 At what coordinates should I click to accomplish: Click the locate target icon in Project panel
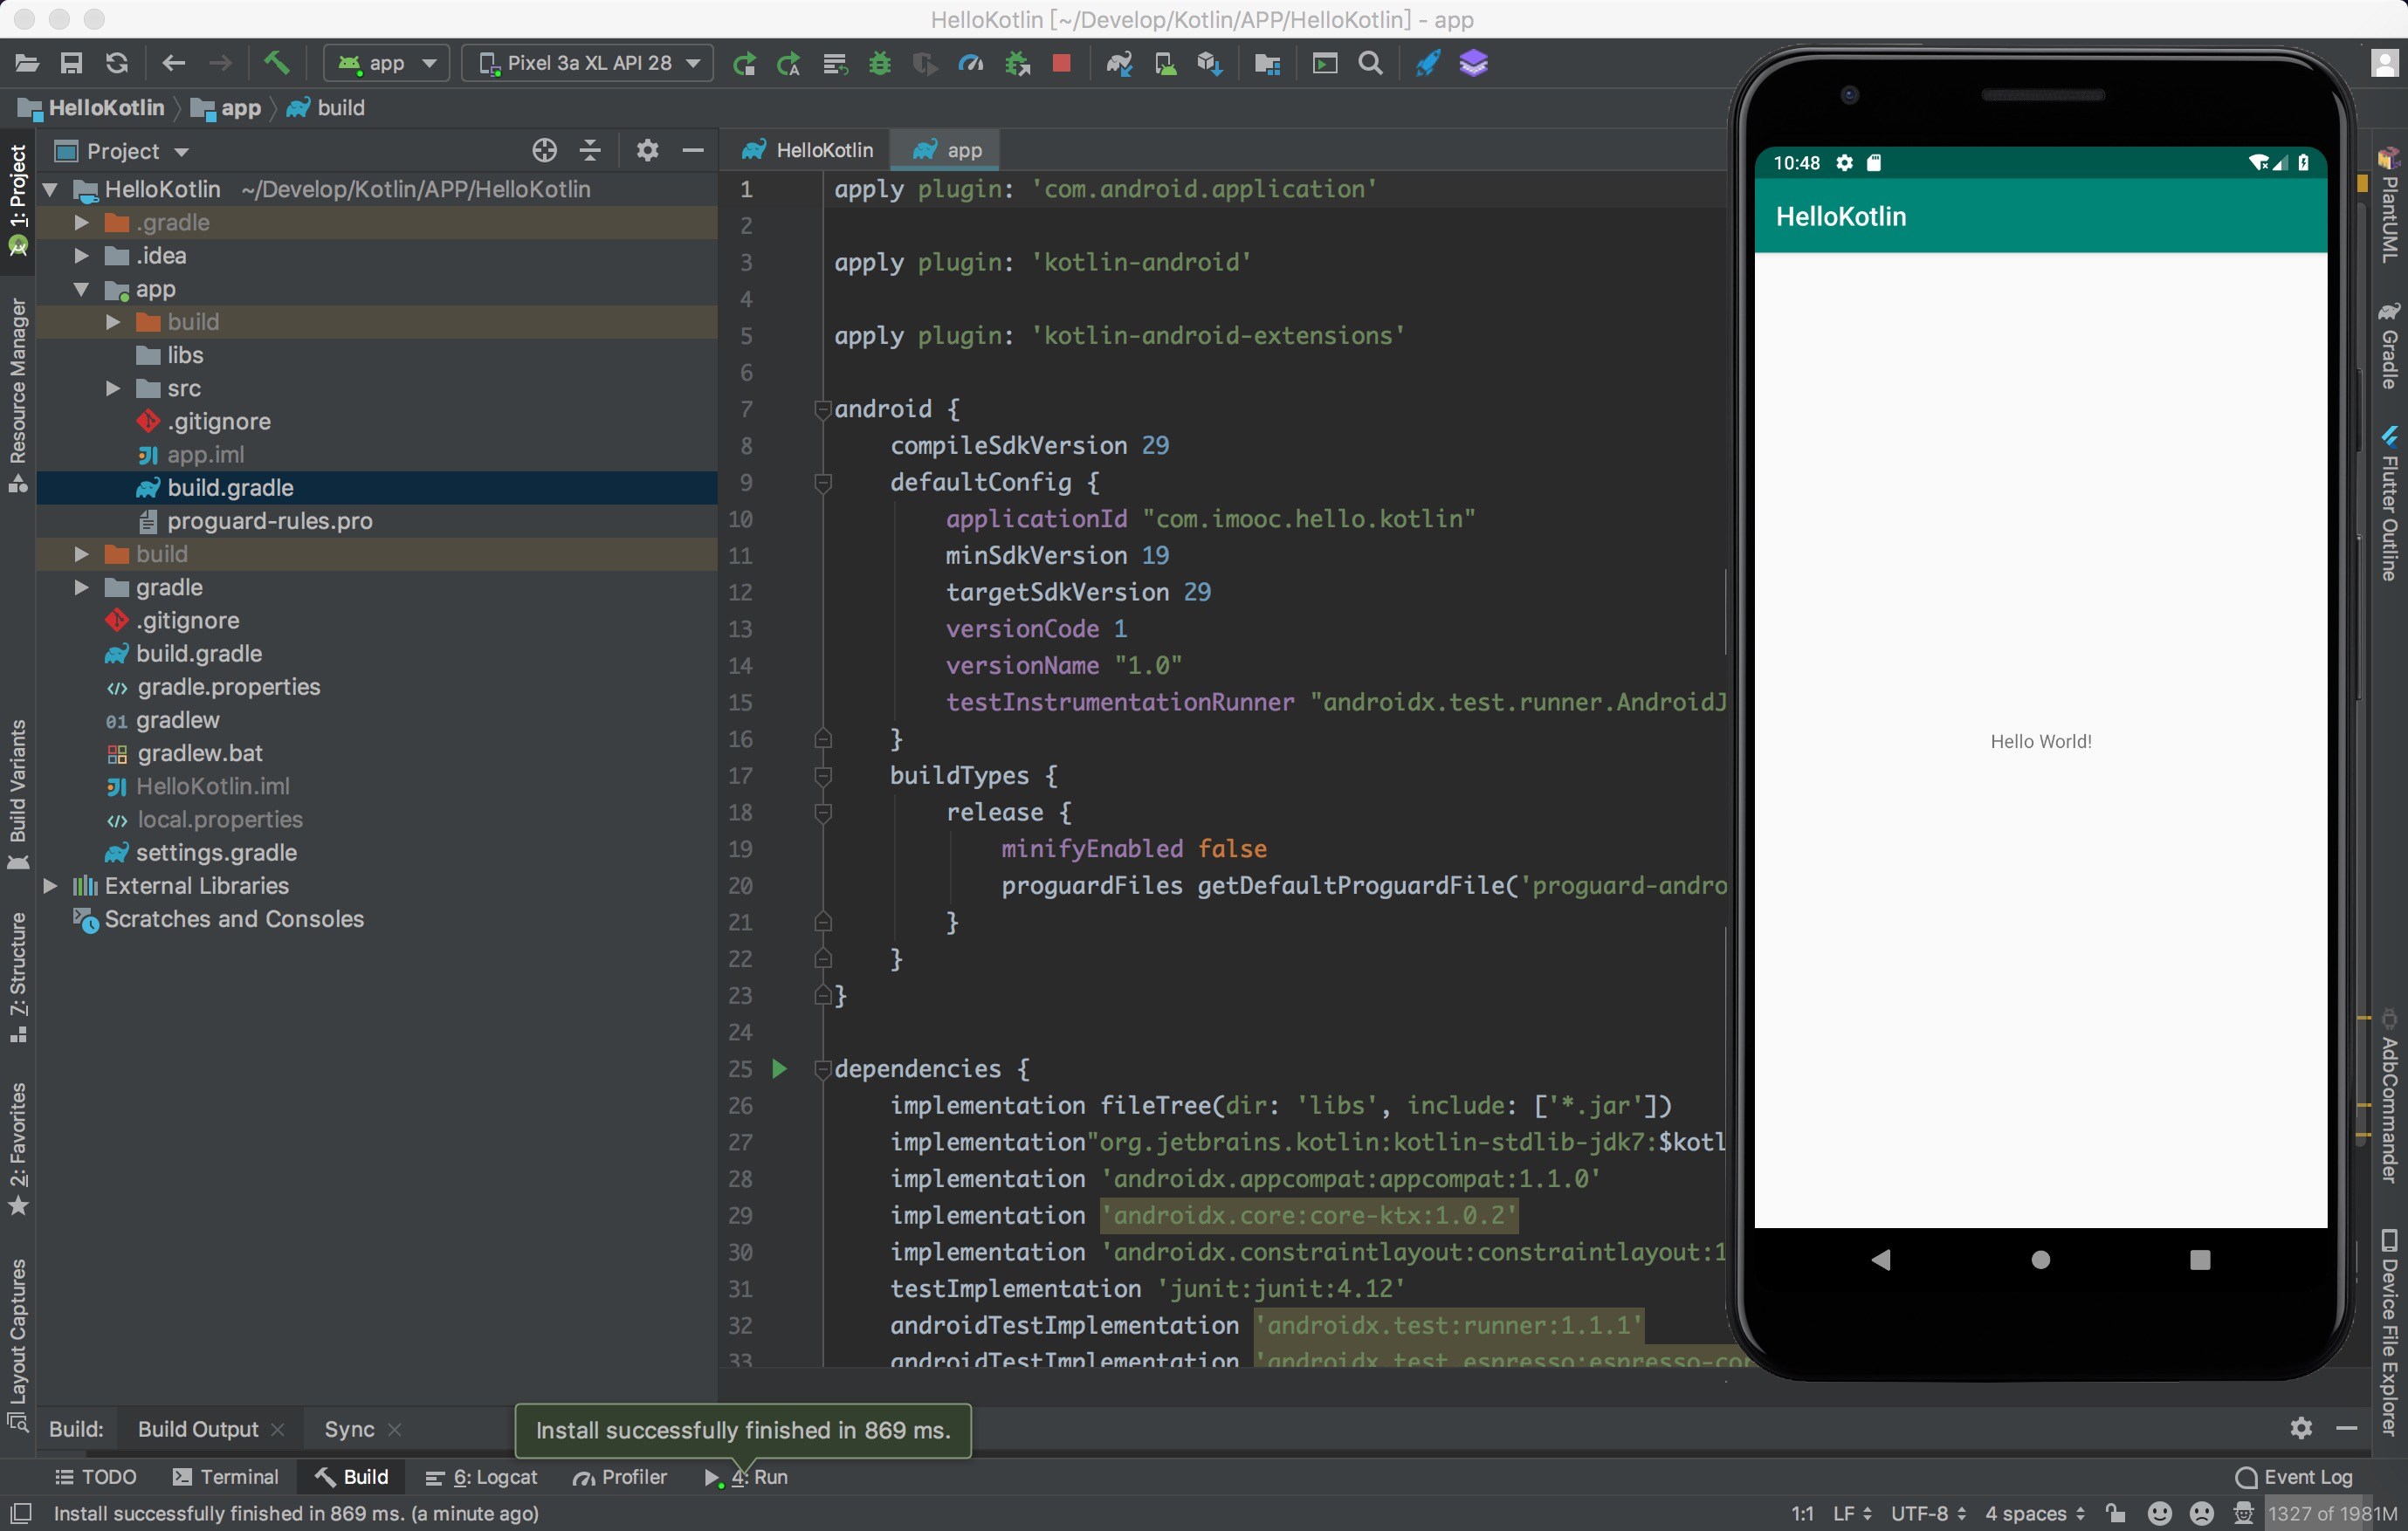(544, 151)
